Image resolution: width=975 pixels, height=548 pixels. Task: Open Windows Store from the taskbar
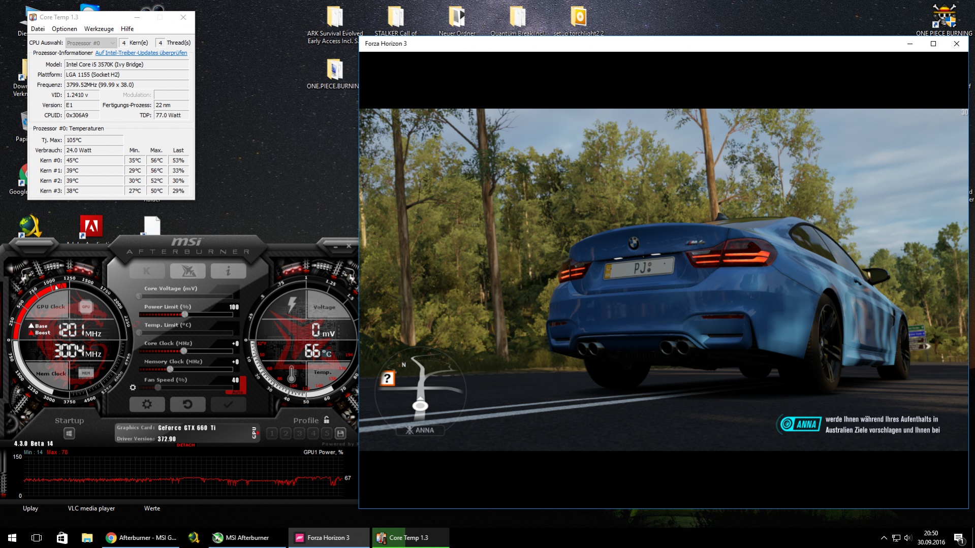62,537
